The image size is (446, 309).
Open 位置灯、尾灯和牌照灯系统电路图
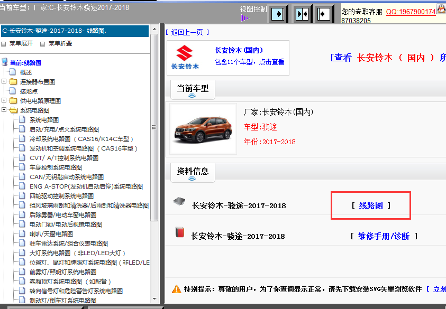point(89,263)
